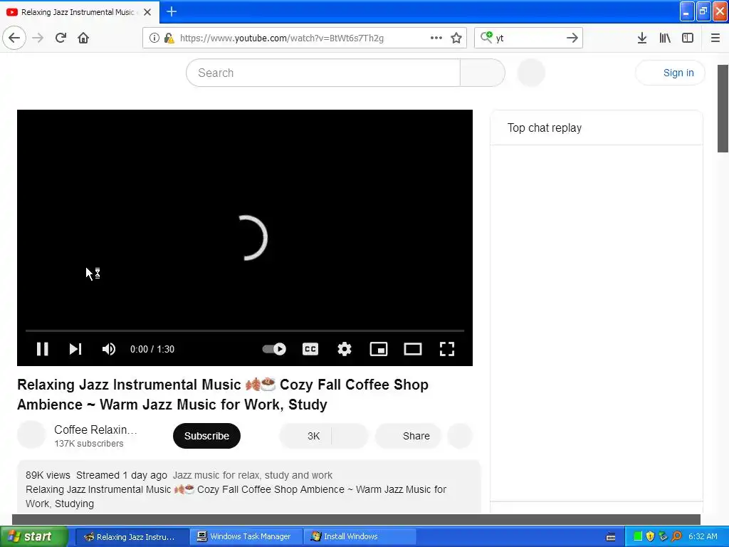Skip to the next video

pyautogui.click(x=75, y=349)
